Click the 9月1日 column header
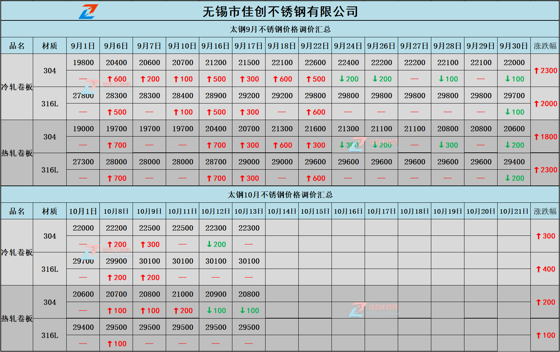The width and height of the screenshot is (560, 352). point(83,46)
